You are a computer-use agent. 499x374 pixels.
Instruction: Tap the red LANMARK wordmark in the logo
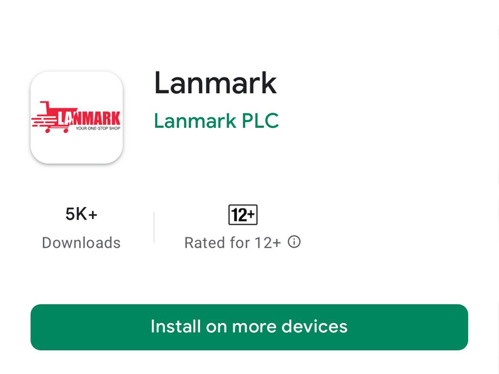pyautogui.click(x=89, y=118)
